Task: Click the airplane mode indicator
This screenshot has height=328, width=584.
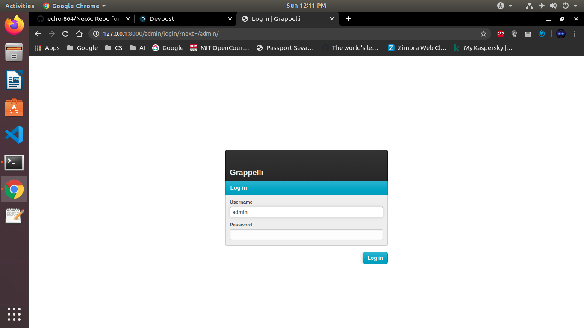Action: [542, 6]
